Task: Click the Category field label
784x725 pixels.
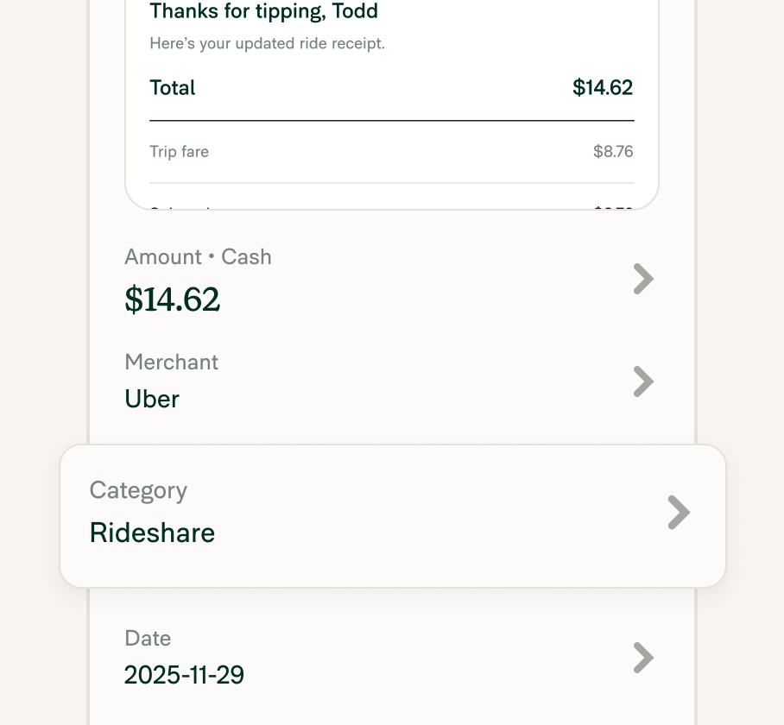Action: click(x=138, y=490)
